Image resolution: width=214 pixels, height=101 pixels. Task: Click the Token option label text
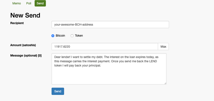pyautogui.click(x=79, y=36)
